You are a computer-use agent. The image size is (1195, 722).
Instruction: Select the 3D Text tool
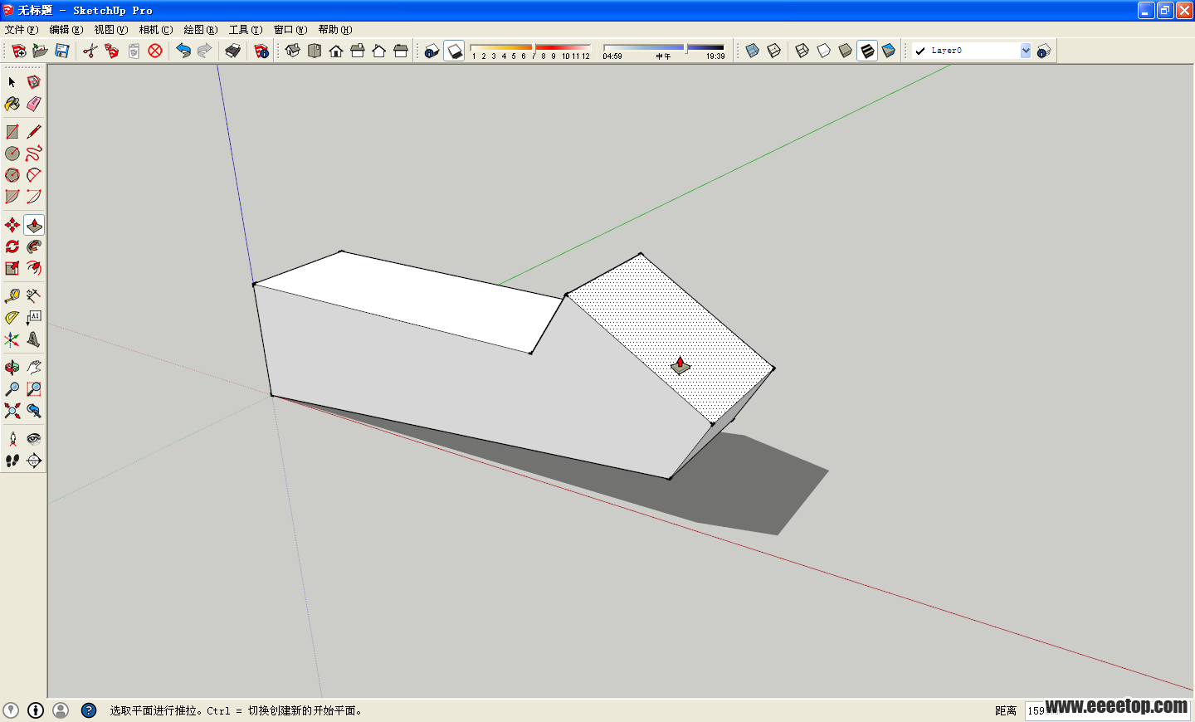tap(34, 339)
